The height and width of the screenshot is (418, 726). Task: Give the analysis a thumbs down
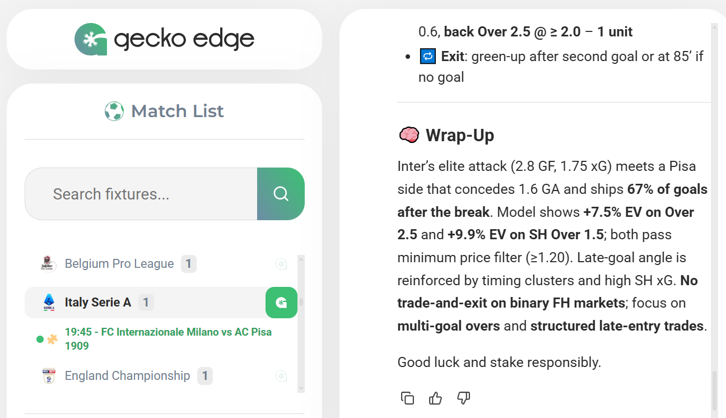463,398
